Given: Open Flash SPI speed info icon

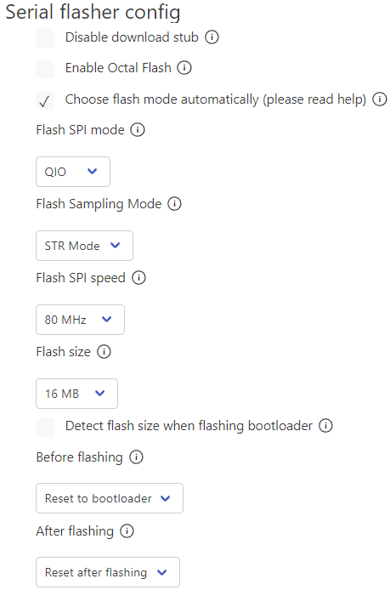Looking at the screenshot, I should (138, 278).
